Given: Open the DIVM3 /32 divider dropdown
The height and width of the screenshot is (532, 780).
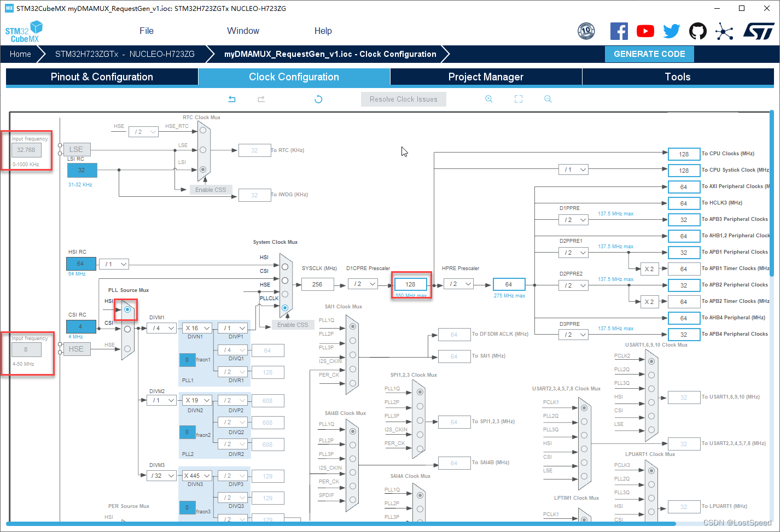Looking at the screenshot, I should (161, 476).
